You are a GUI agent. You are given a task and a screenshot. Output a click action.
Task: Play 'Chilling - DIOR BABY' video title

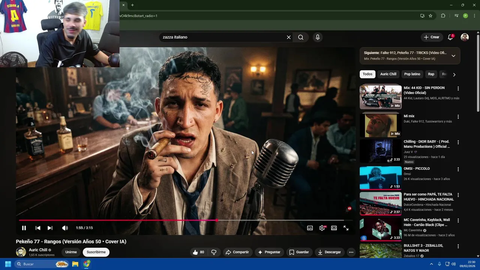[426, 144]
